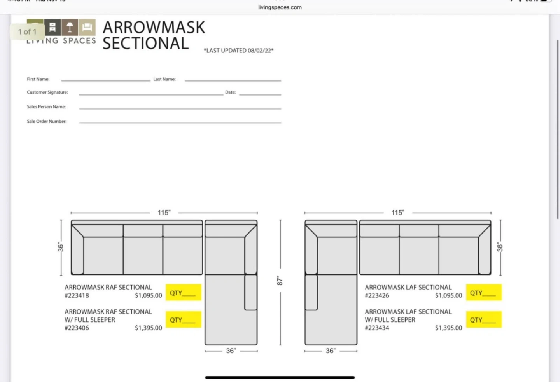Click the vertical scrollbar on right edge
Image resolution: width=560 pixels, height=382 pixels.
pos(558,128)
